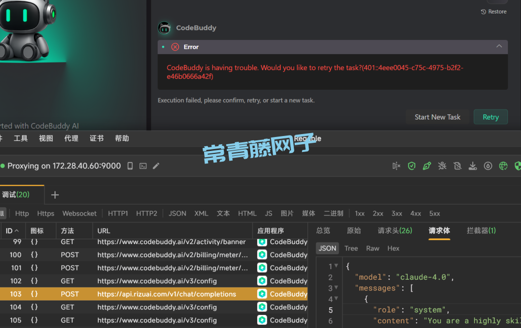Collapse the JSON root fold arrow at line 1
The image size is (521, 328).
[x=336, y=266]
